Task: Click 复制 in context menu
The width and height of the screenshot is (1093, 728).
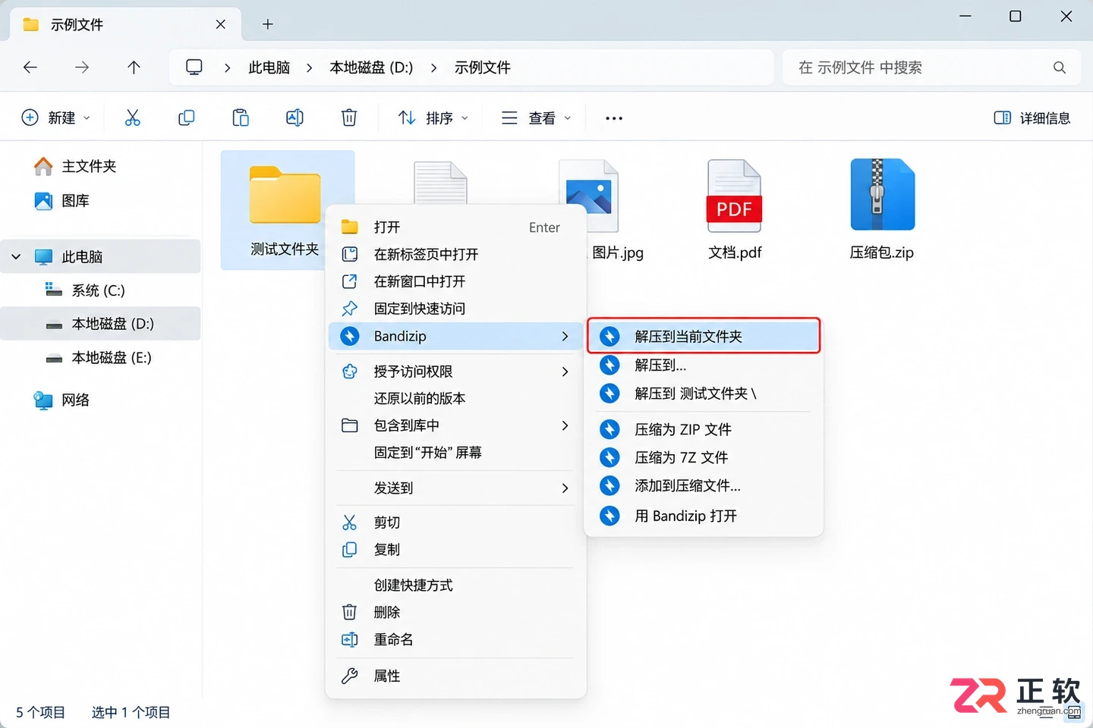Action: [x=455, y=550]
